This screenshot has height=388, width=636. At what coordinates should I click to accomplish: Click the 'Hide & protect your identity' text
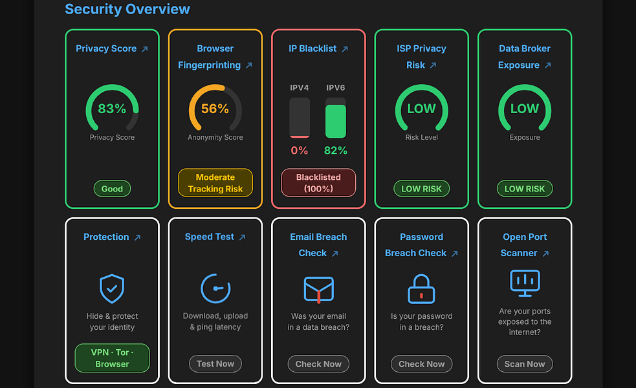point(112,321)
